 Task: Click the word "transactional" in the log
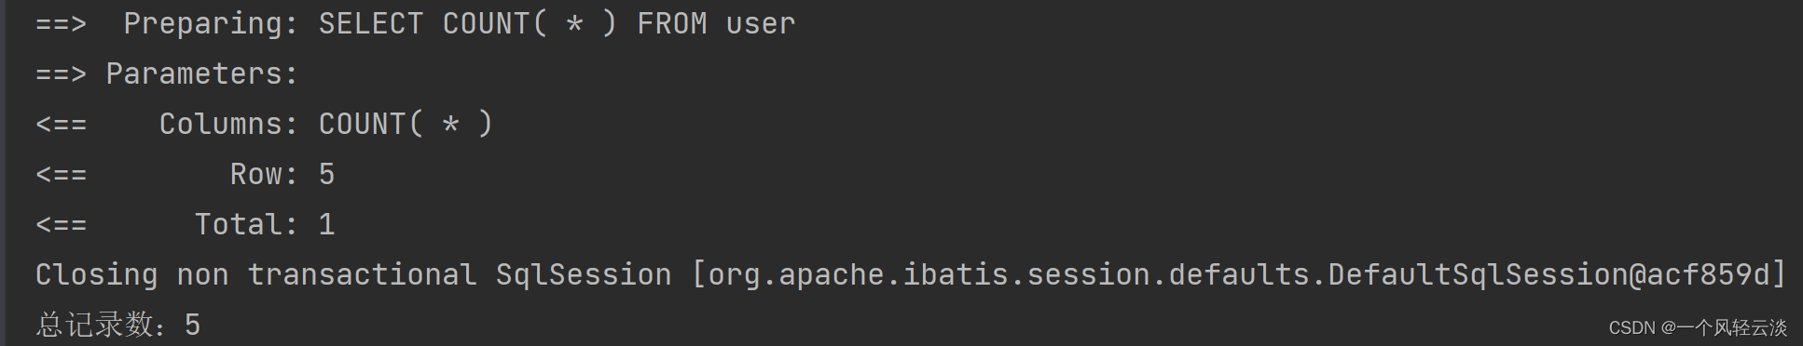(362, 274)
